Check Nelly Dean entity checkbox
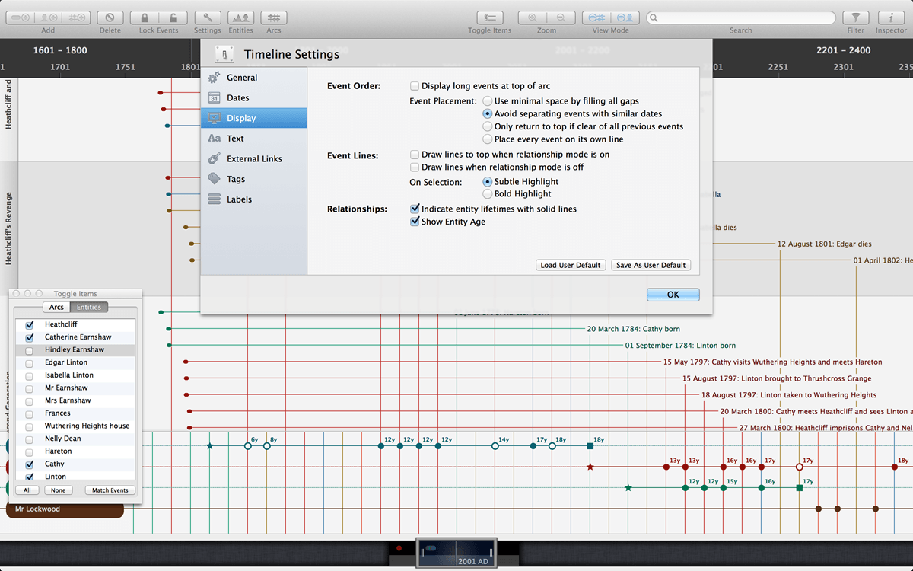The width and height of the screenshot is (913, 571). coord(30,439)
